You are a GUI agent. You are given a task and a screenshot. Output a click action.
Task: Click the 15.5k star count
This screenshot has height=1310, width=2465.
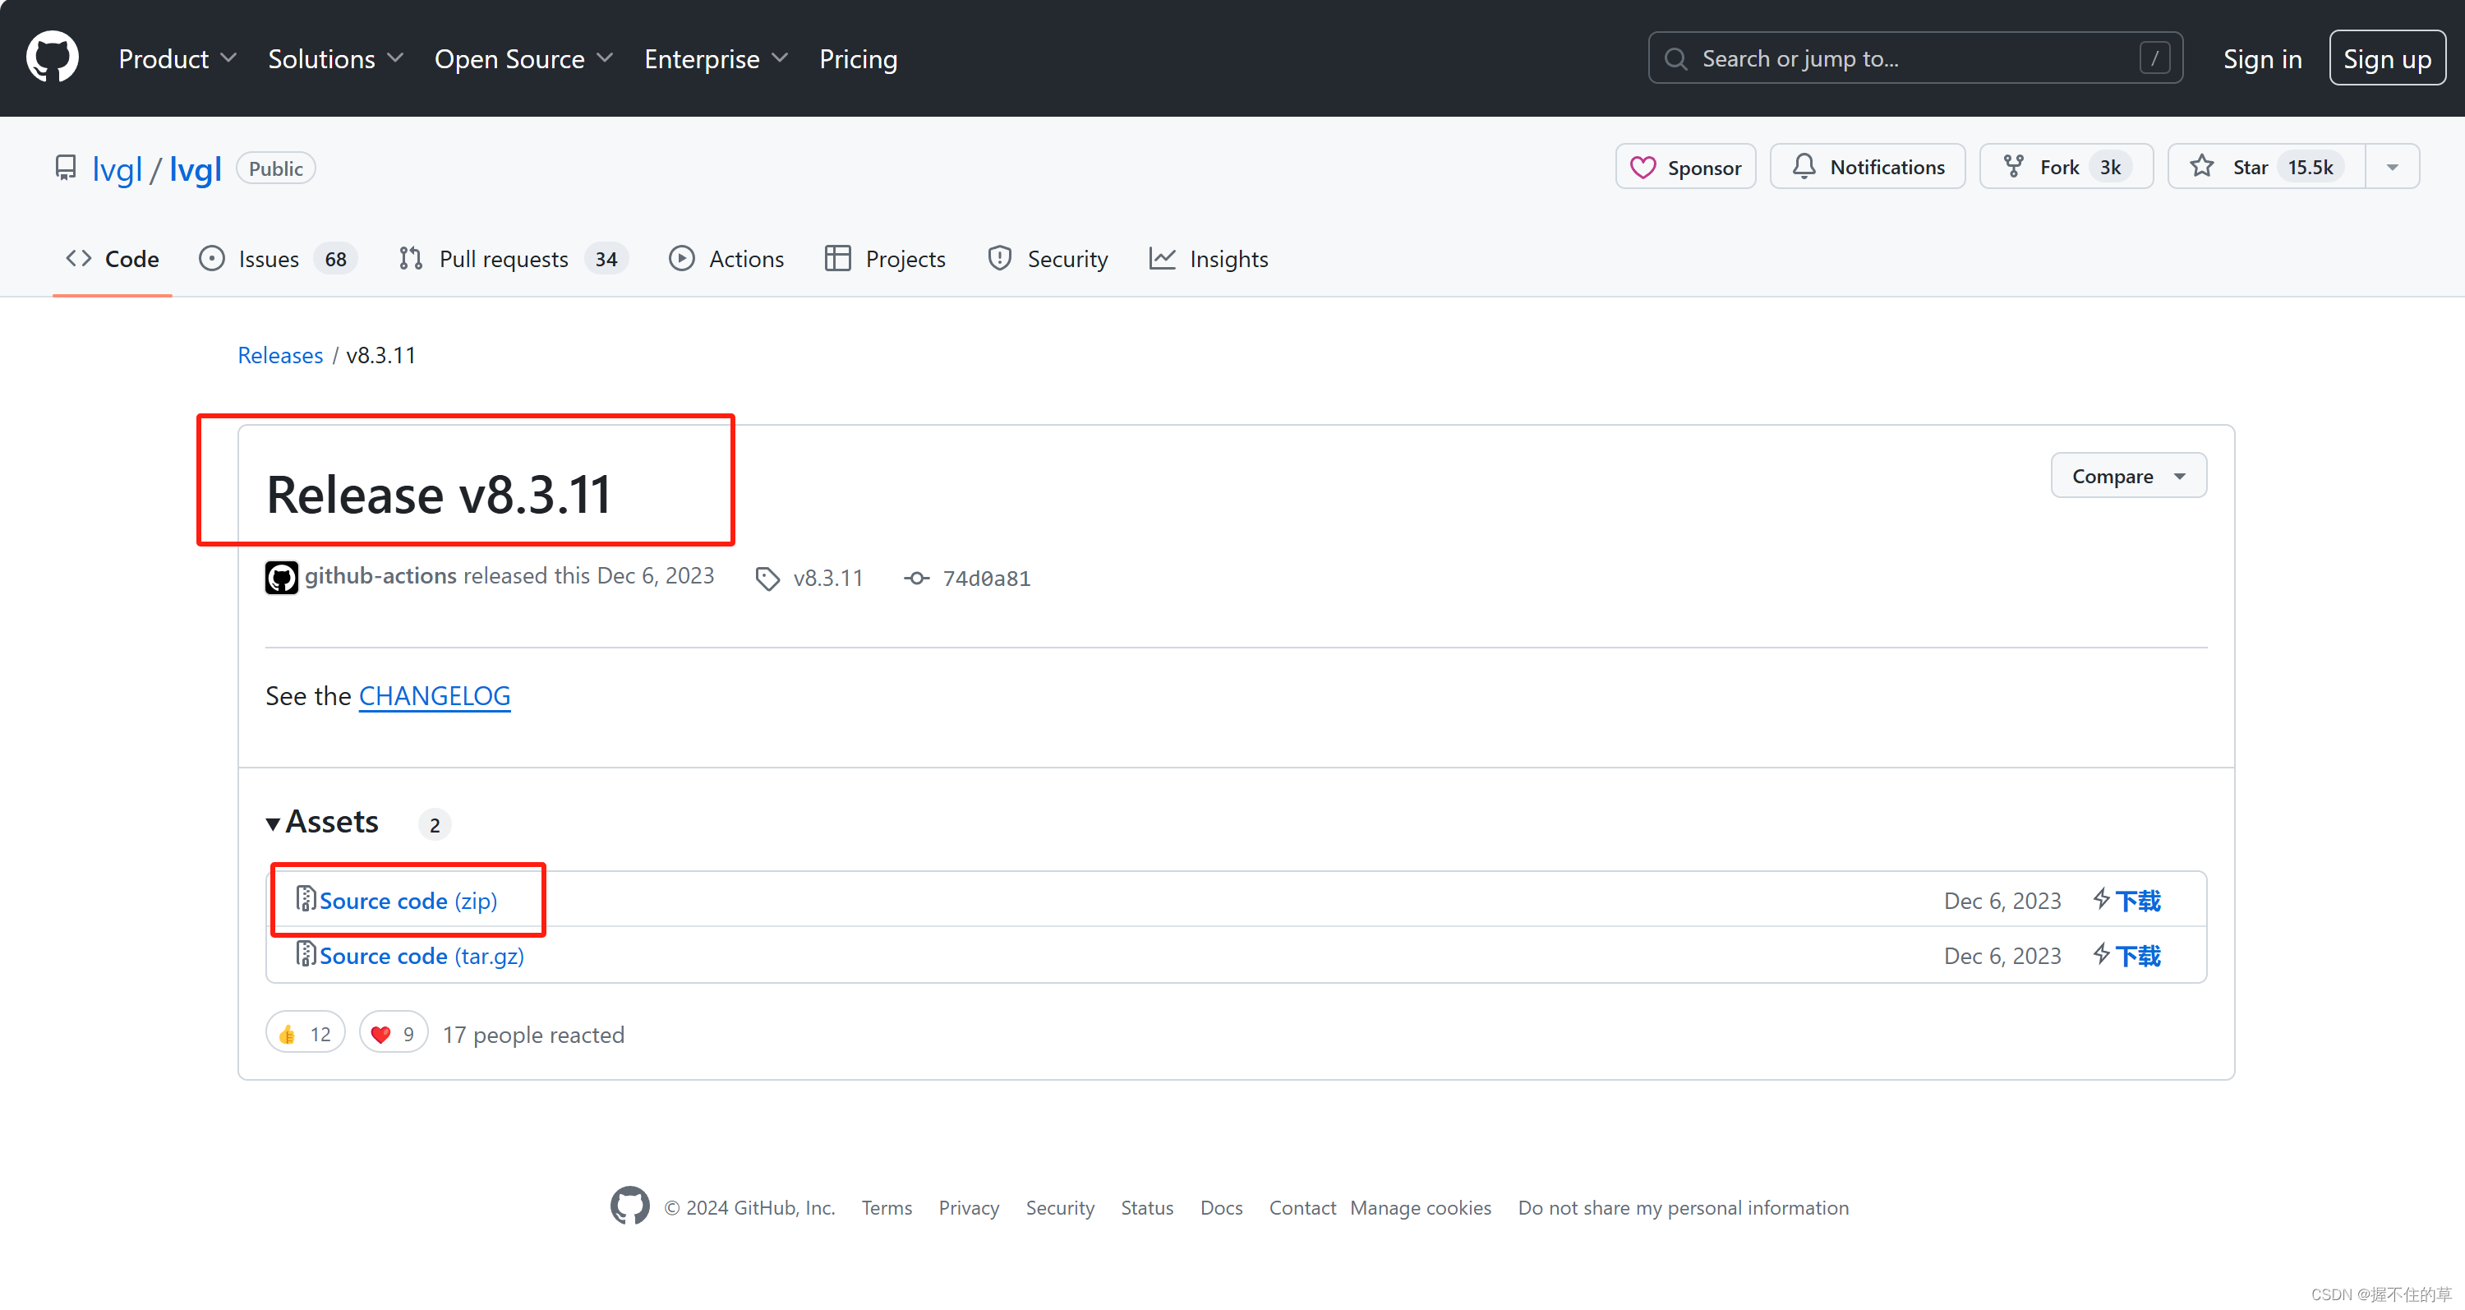2310,168
